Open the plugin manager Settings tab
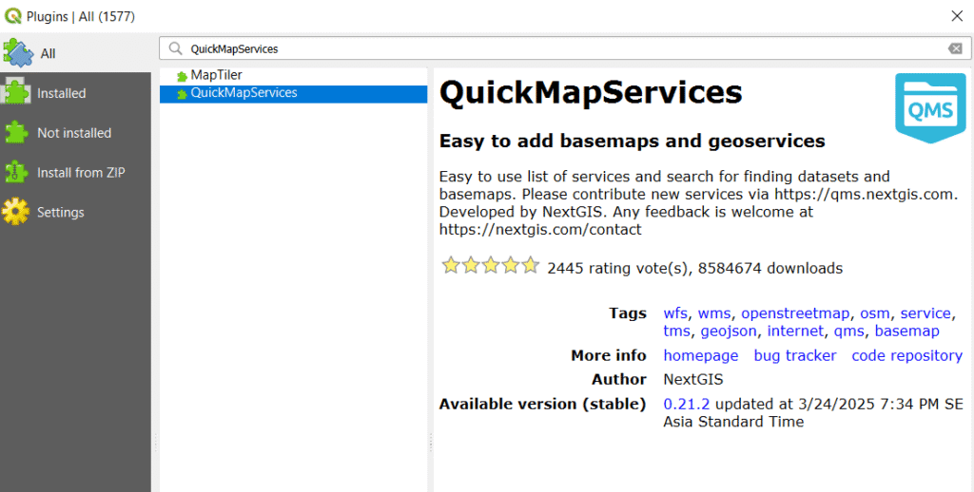The image size is (974, 492). point(75,212)
